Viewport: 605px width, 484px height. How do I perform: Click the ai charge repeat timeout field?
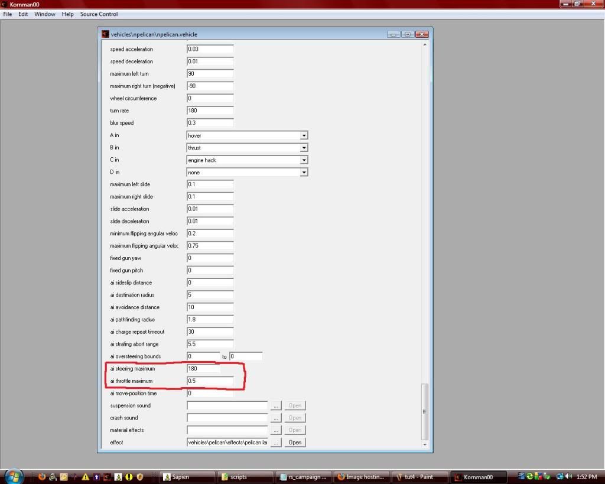pyautogui.click(x=210, y=332)
